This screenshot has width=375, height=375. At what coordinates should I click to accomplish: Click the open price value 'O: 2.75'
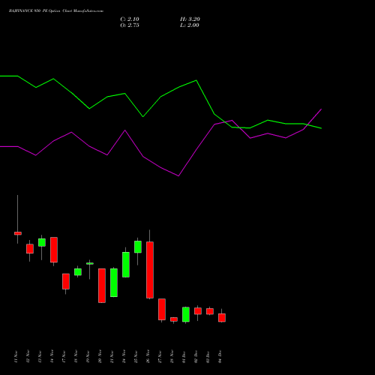click(130, 25)
